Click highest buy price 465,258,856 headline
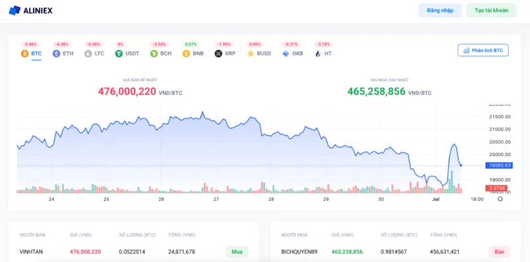The width and height of the screenshot is (530, 262). point(376,91)
